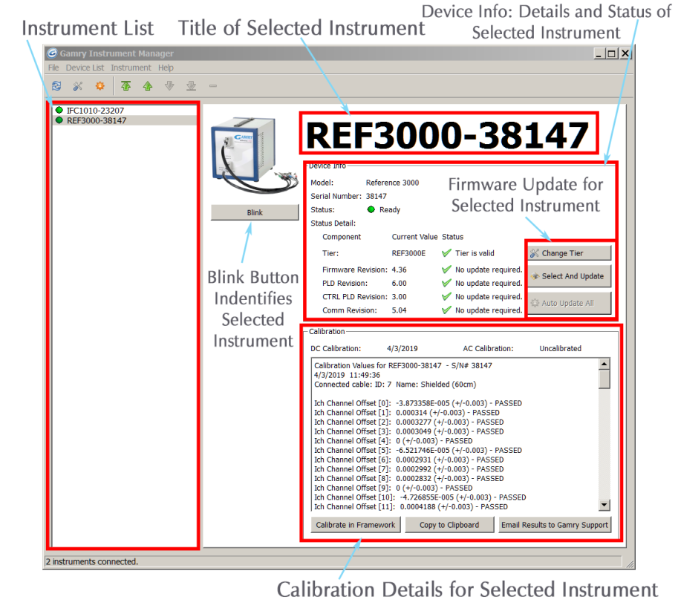Viewport: 678px width, 614px height.
Task: Minimize the Gamry Instrument Manager window
Action: 599,53
